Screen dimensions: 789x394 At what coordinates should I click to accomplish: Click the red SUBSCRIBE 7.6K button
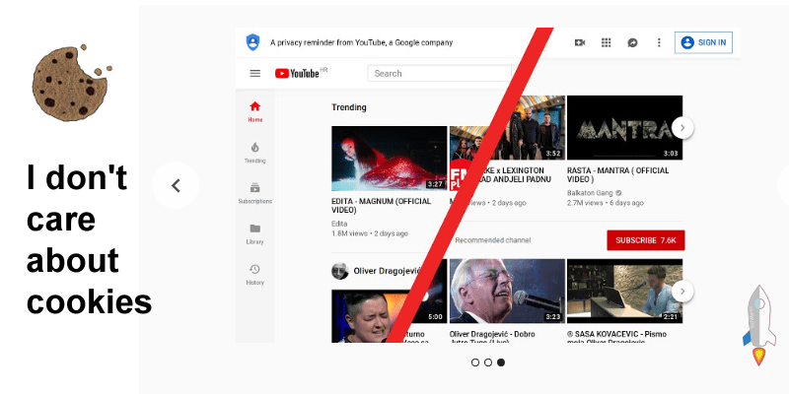[645, 240]
